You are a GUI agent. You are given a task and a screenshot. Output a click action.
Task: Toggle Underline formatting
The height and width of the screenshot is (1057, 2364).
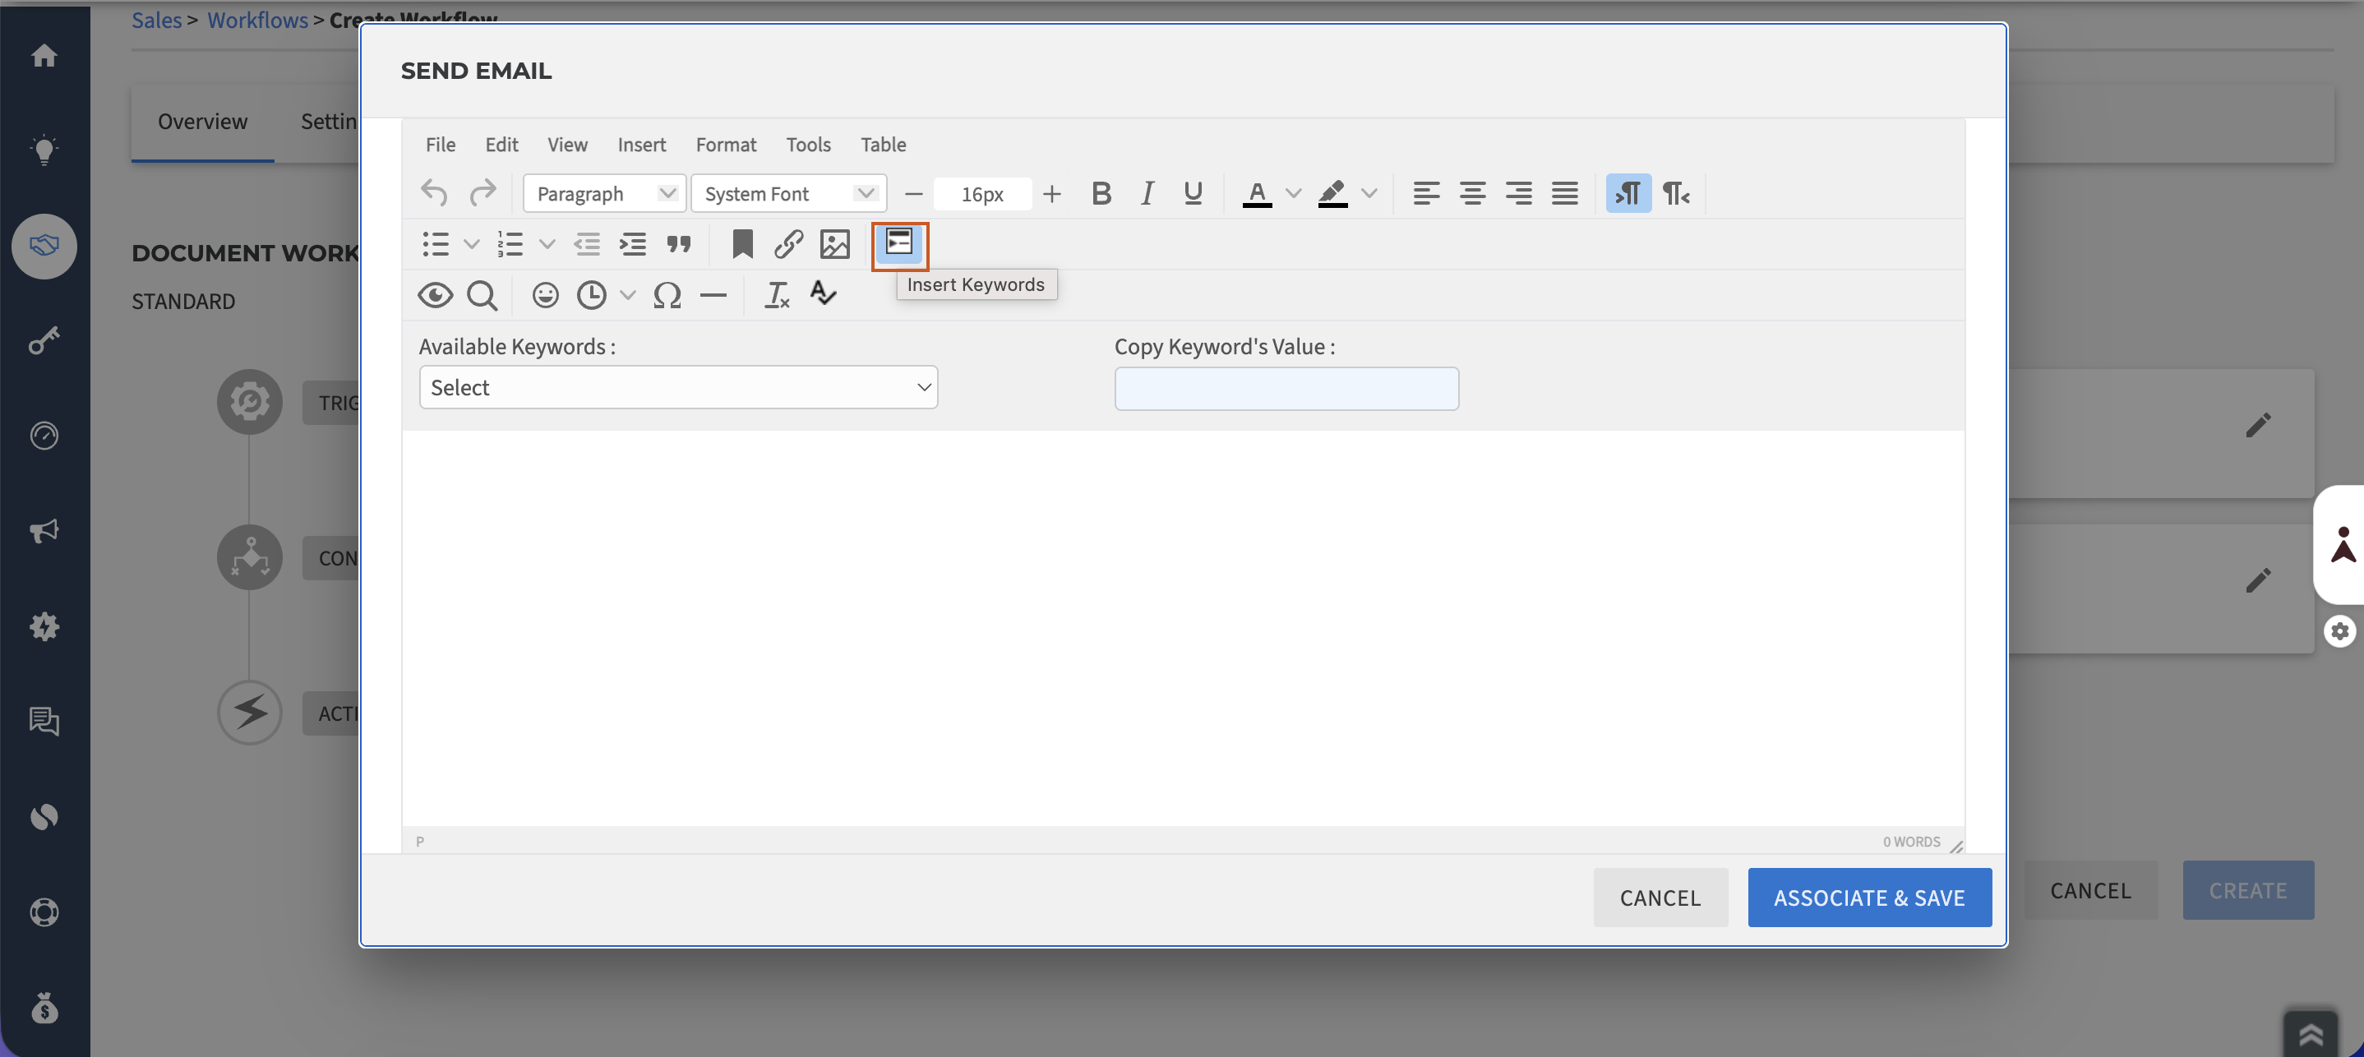(x=1193, y=194)
